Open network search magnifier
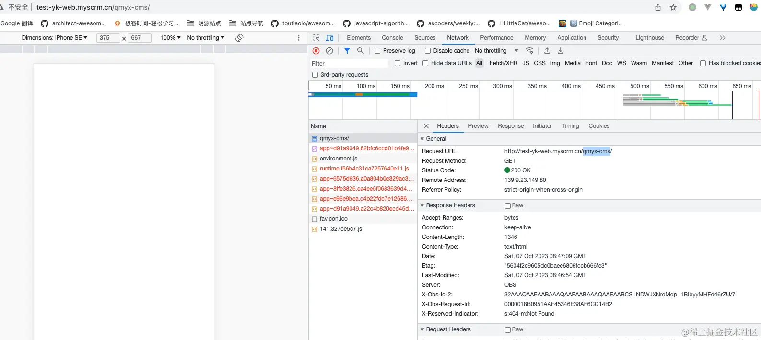 point(361,51)
